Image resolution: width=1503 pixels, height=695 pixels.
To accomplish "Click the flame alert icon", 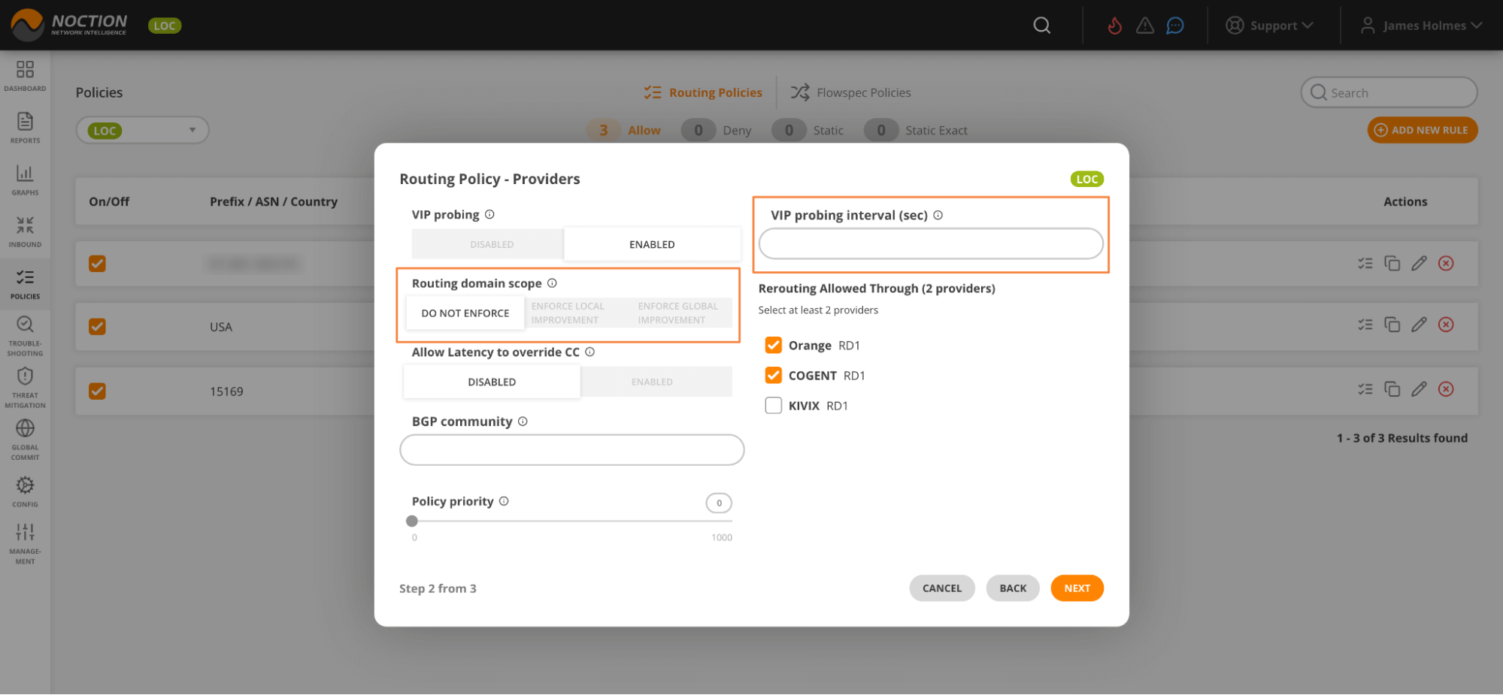I will coord(1114,26).
